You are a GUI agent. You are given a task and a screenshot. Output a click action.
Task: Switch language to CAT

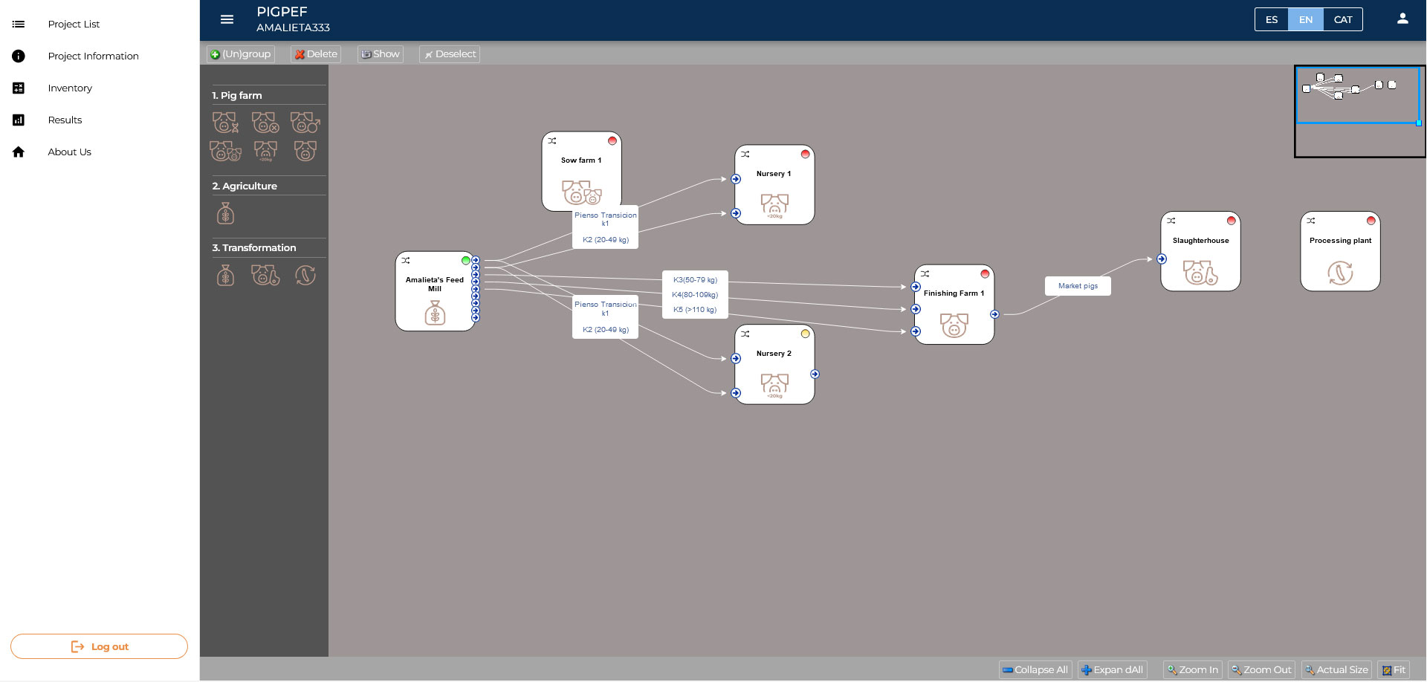(x=1342, y=19)
